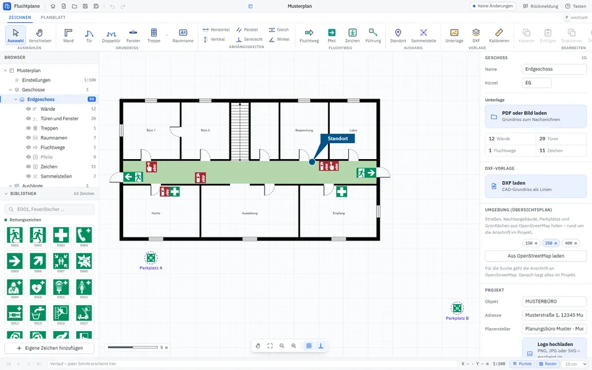Activate the Doppeltür tool
The height and width of the screenshot is (370, 592).
[111, 36]
